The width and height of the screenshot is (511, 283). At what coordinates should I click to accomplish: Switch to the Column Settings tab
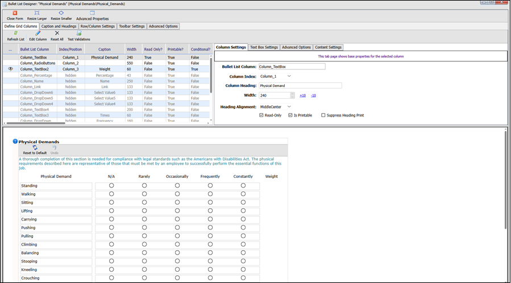coord(231,47)
